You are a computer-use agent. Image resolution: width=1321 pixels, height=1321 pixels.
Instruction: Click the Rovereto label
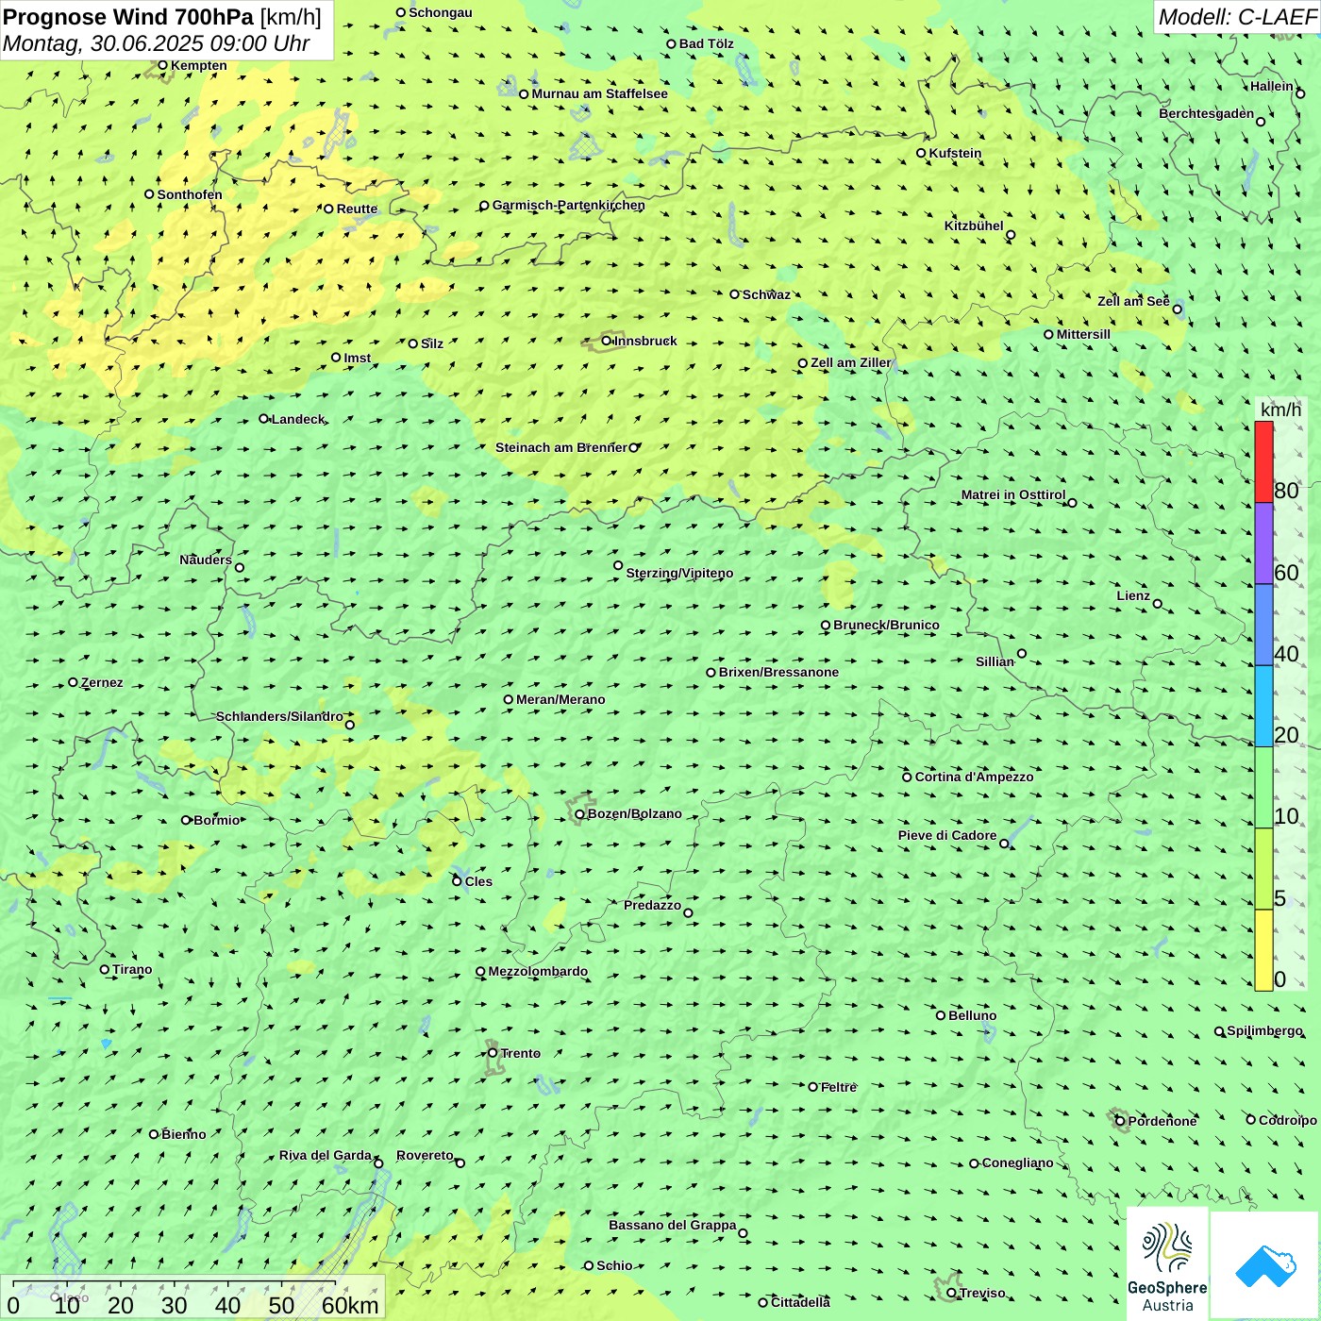[425, 1155]
